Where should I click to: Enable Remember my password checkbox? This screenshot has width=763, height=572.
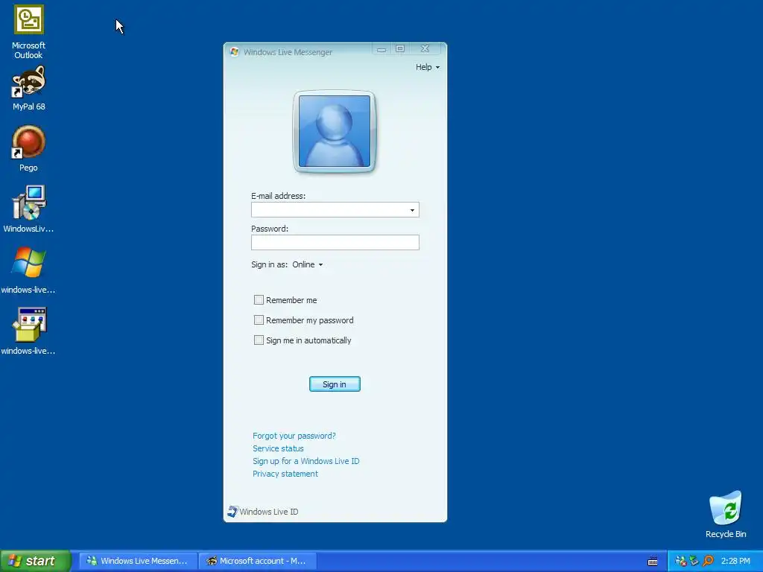[x=259, y=320]
